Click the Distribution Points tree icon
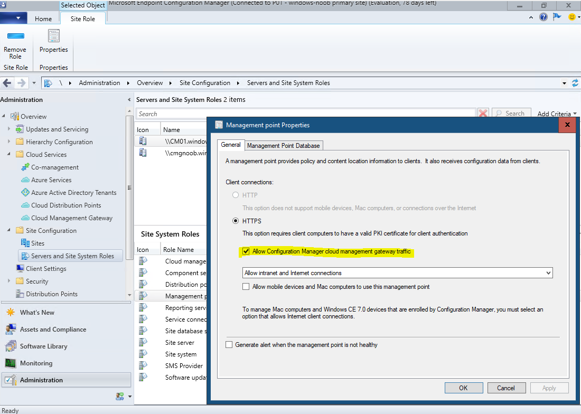 pos(20,294)
